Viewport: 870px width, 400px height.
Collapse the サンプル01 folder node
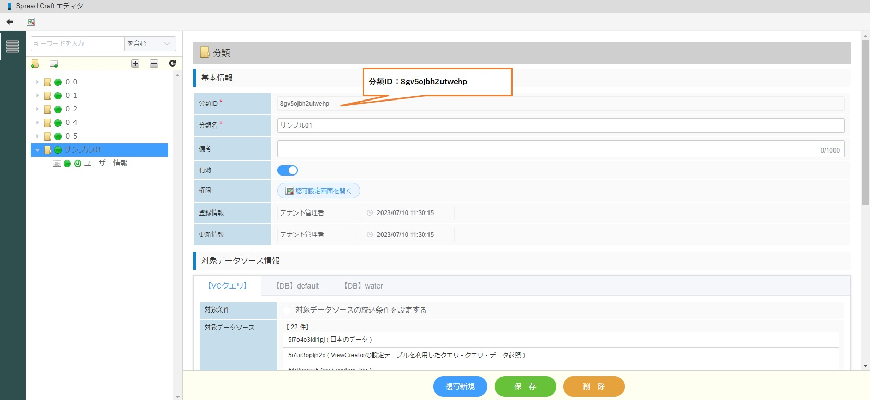point(37,150)
